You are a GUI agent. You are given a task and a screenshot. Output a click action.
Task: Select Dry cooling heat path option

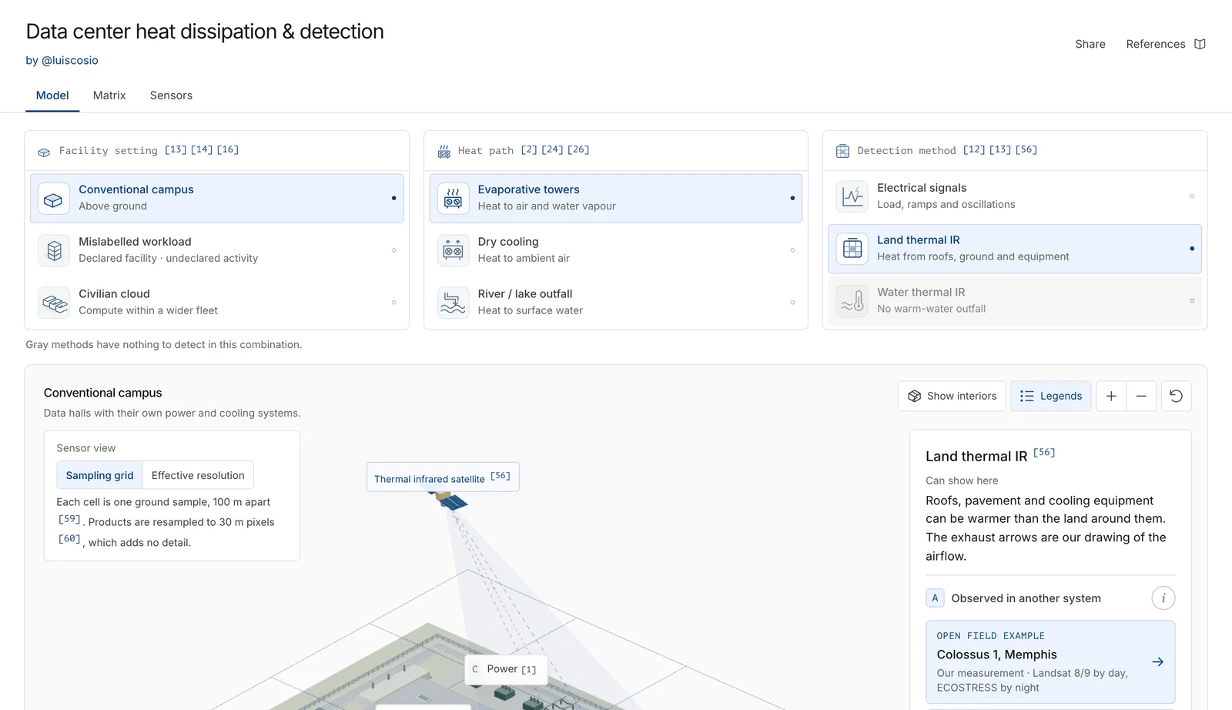[x=615, y=250]
